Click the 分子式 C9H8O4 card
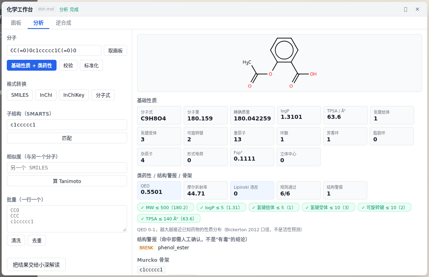Screen dimensions: 429x277 tap(159, 115)
